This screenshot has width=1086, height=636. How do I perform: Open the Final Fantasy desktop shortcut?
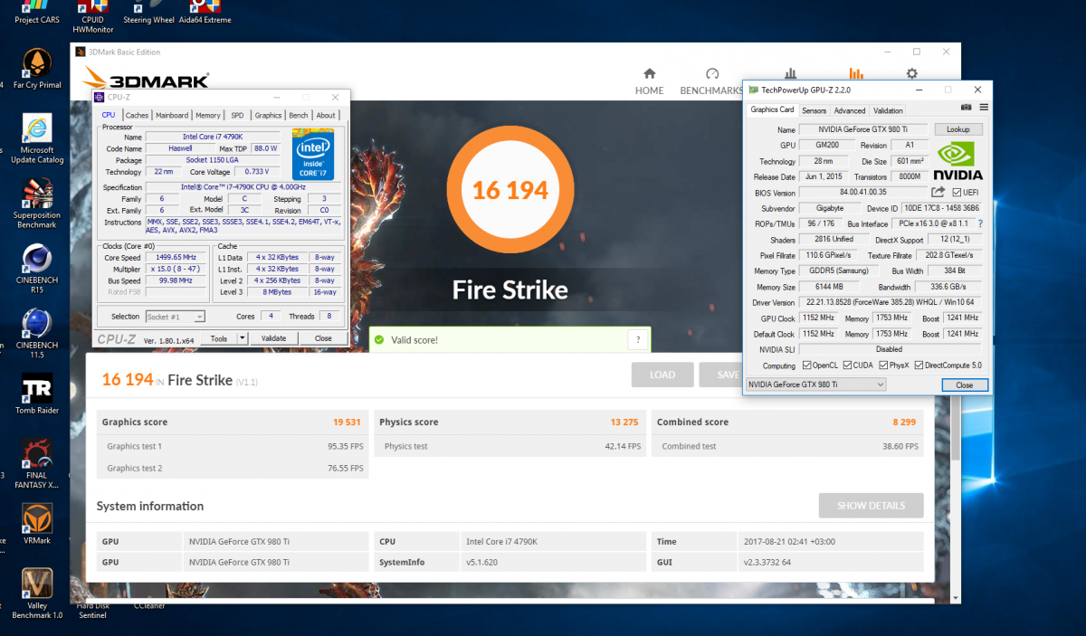[37, 463]
